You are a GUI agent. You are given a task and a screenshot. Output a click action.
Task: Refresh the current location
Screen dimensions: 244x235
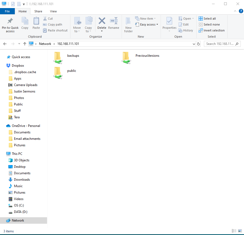point(199,44)
